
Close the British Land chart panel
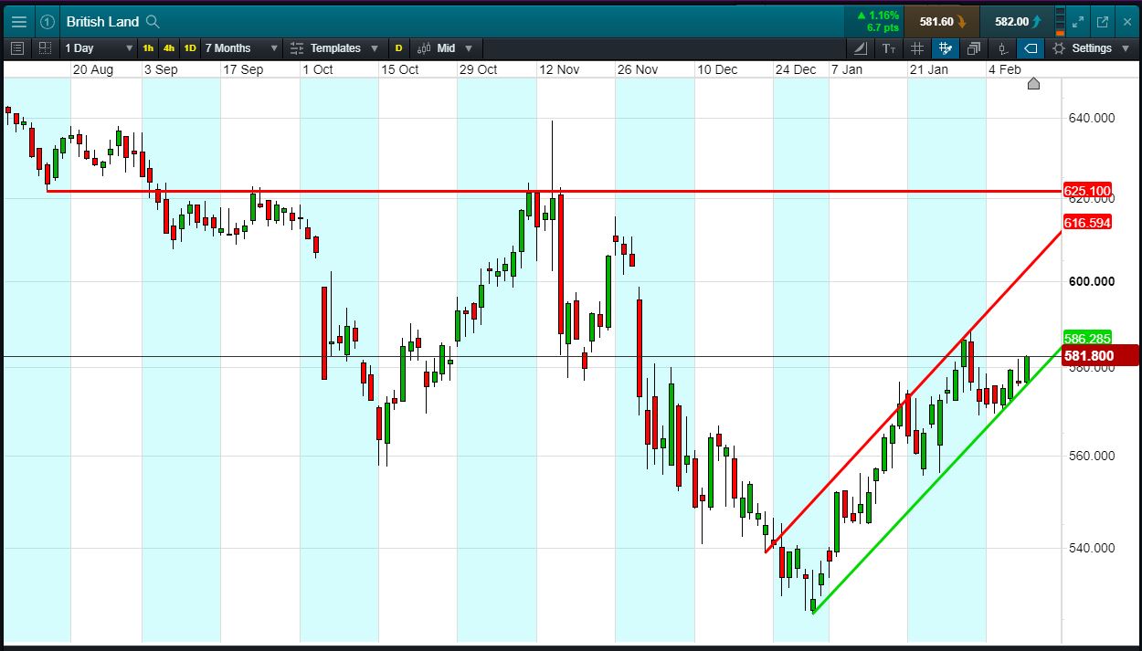point(1126,22)
